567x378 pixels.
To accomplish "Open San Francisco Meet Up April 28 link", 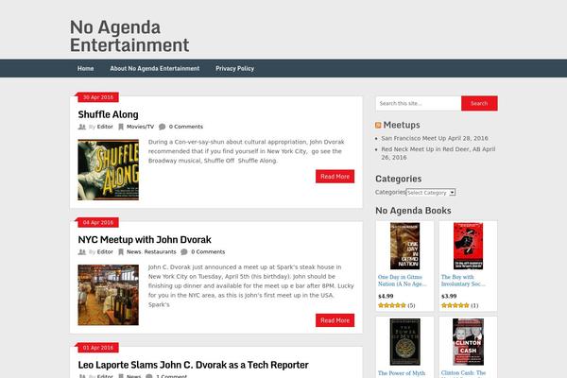I will [435, 138].
